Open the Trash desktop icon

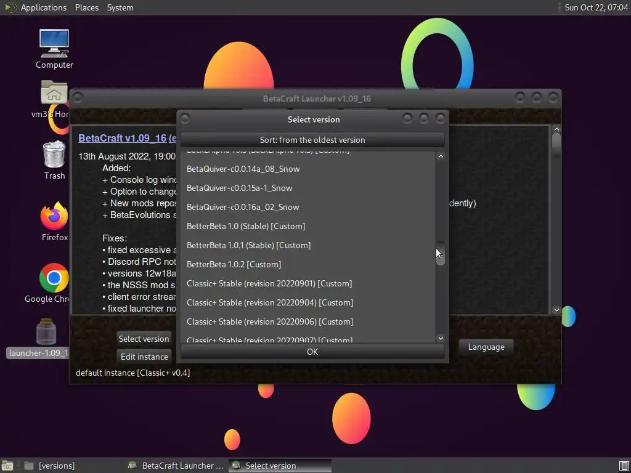pos(54,160)
